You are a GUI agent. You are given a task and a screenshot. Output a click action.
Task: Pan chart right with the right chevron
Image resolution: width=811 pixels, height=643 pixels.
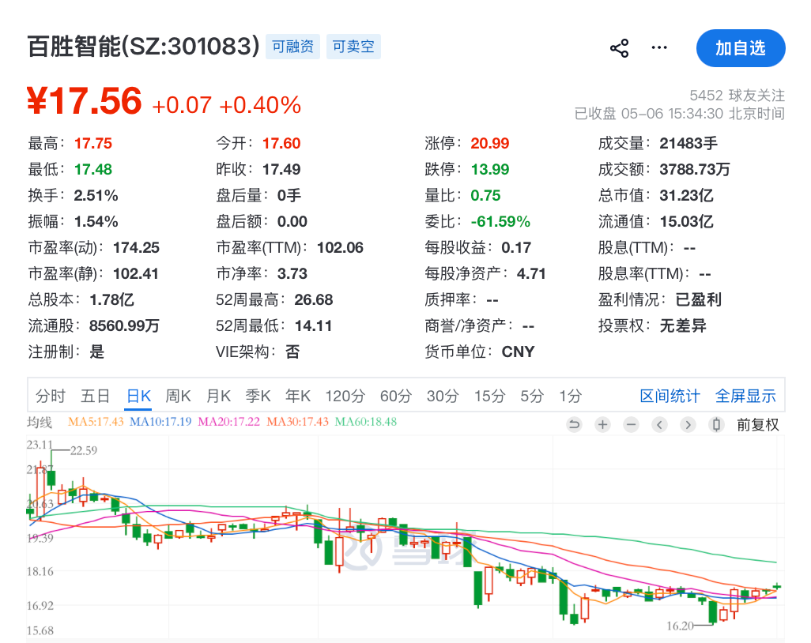coord(688,425)
